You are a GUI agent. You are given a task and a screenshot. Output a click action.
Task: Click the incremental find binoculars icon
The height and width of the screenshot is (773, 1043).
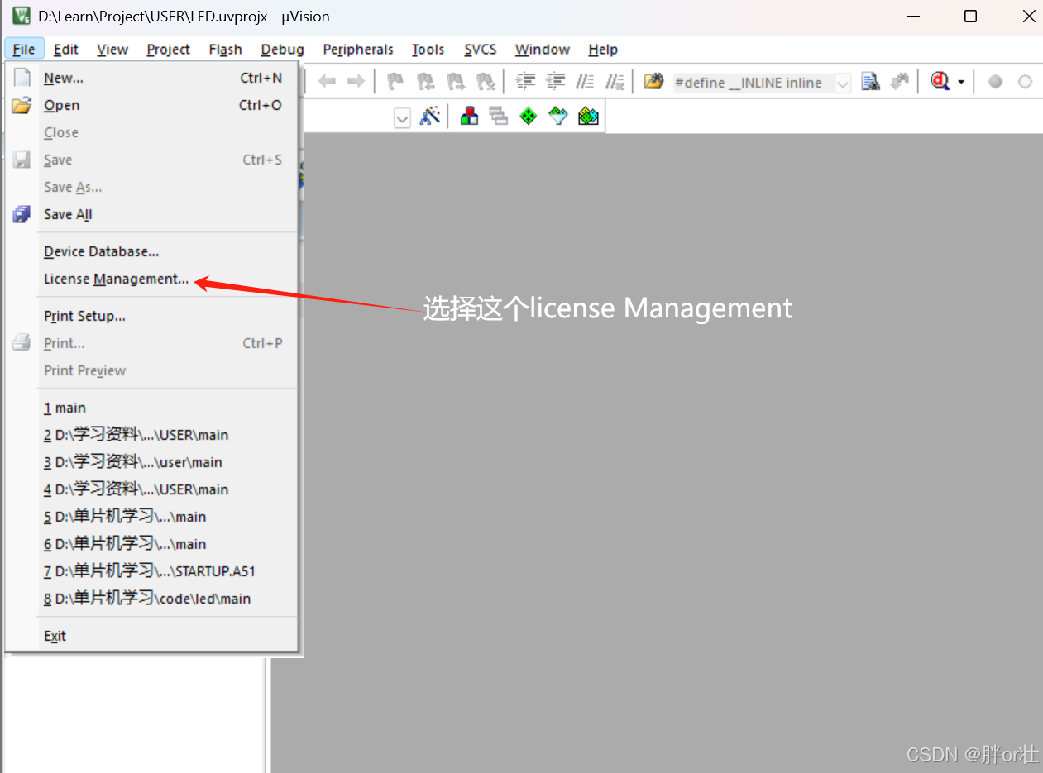click(x=900, y=81)
